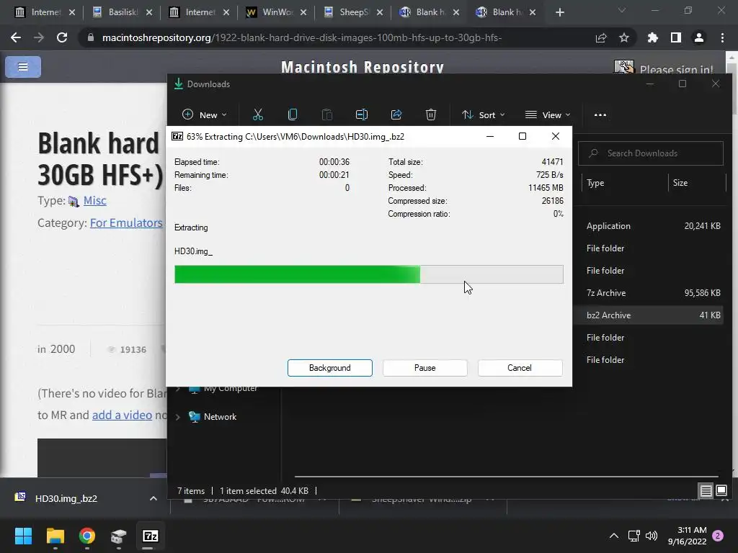Switch to the second Internet Archive tab

(x=200, y=12)
